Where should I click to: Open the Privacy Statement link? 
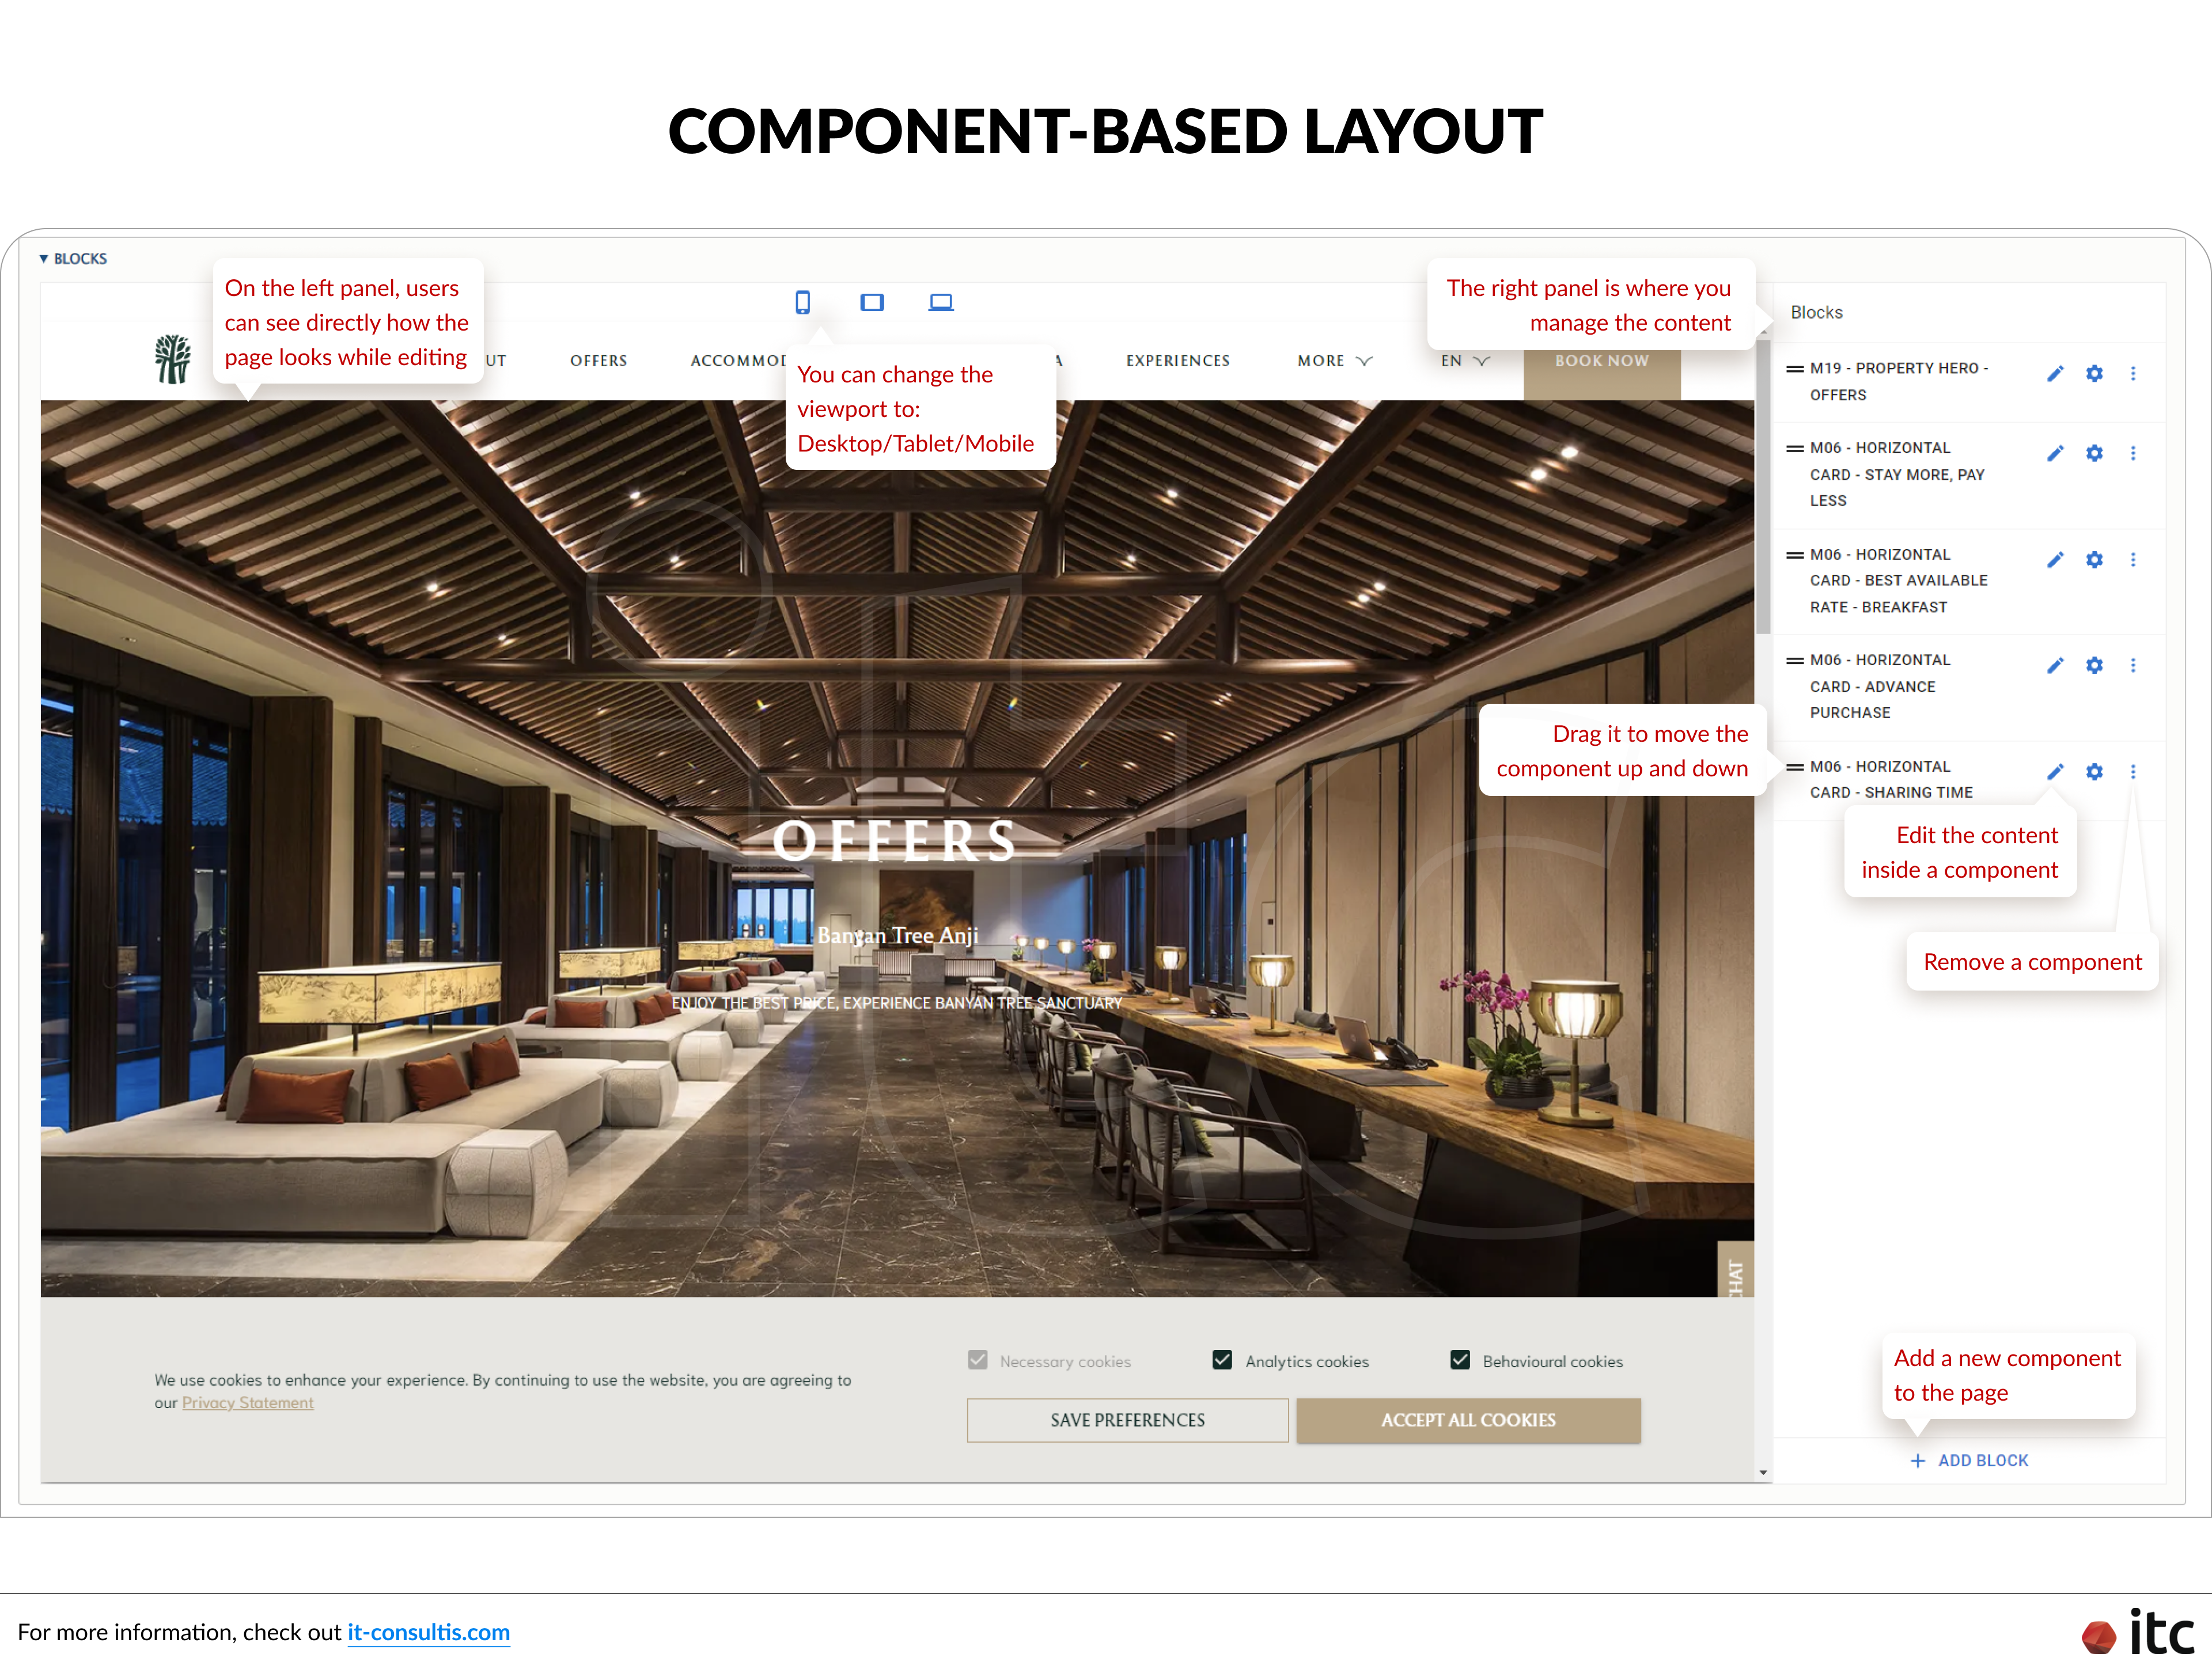click(248, 1403)
